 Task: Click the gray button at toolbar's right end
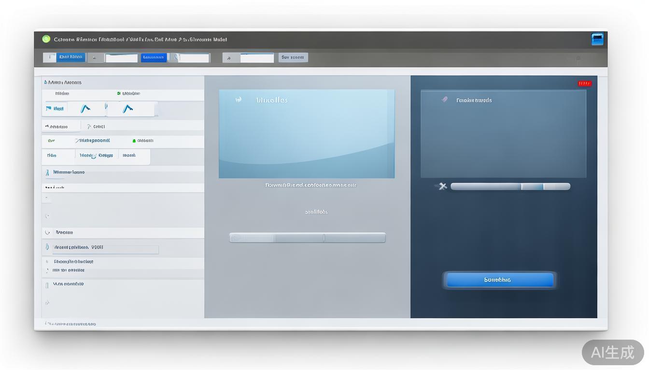pos(293,57)
